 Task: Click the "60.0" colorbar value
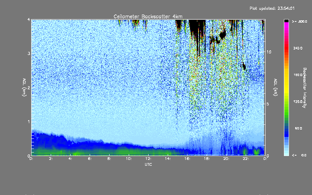point(298,128)
